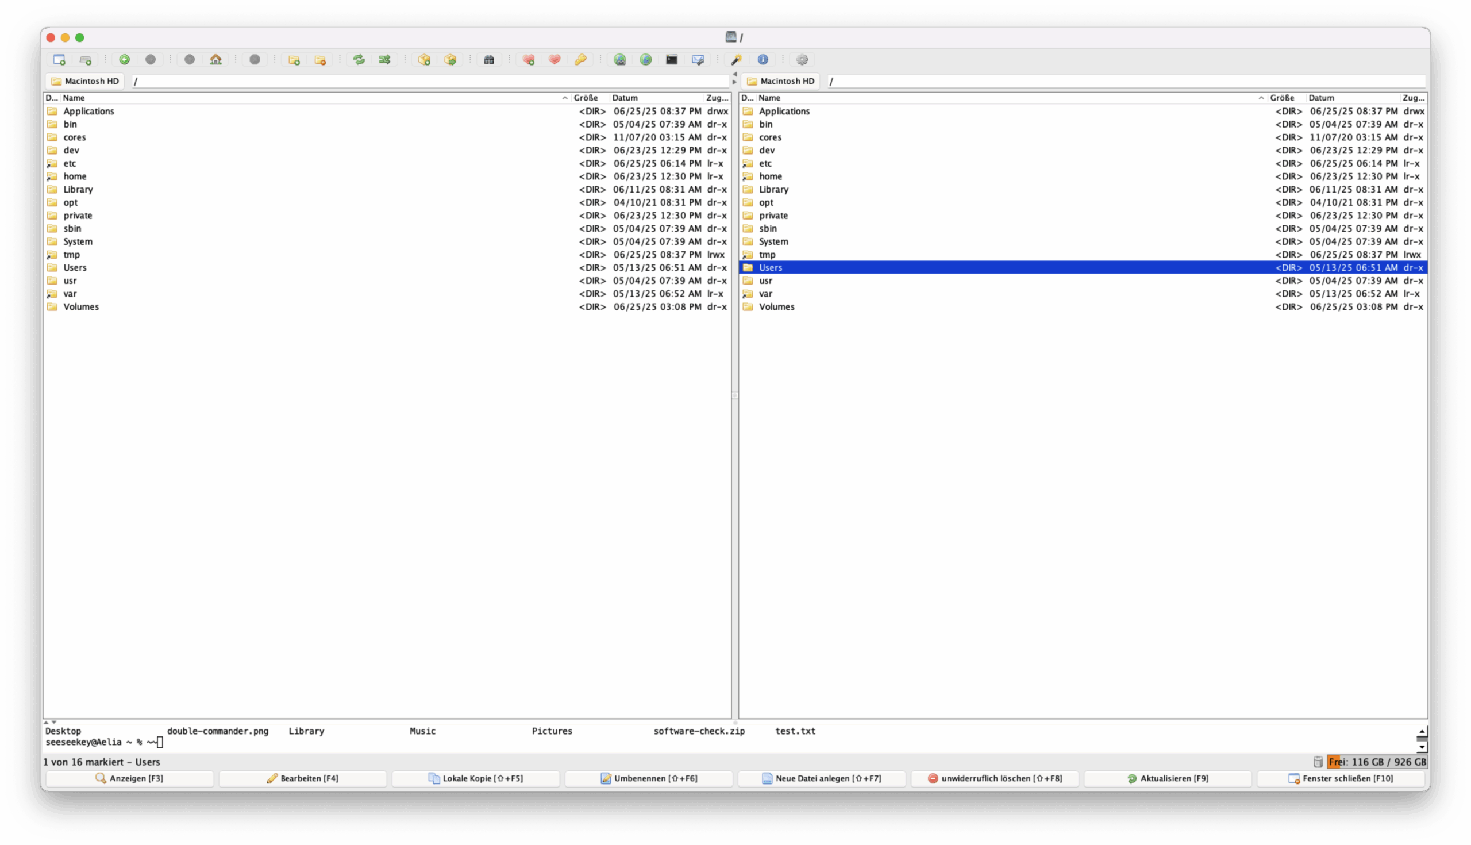
Task: Open right panel Macintosh HD drive selector
Action: point(781,81)
